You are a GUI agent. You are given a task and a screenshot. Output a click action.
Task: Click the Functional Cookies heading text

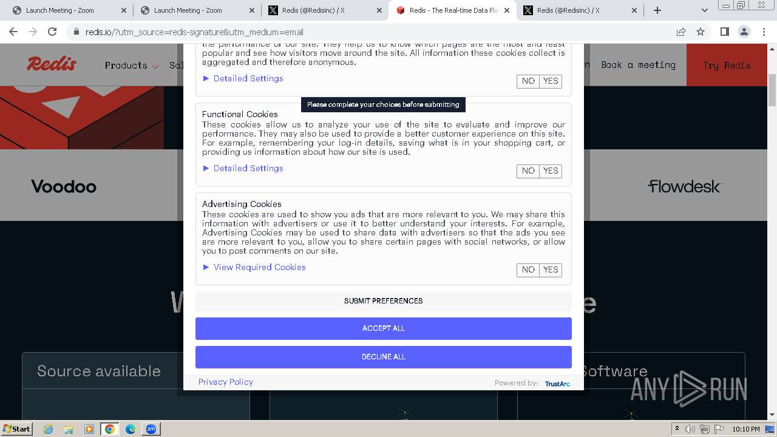point(240,114)
